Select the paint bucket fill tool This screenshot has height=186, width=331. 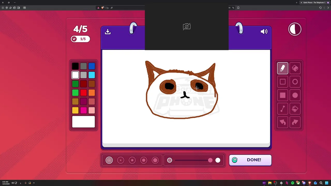pyautogui.click(x=295, y=109)
